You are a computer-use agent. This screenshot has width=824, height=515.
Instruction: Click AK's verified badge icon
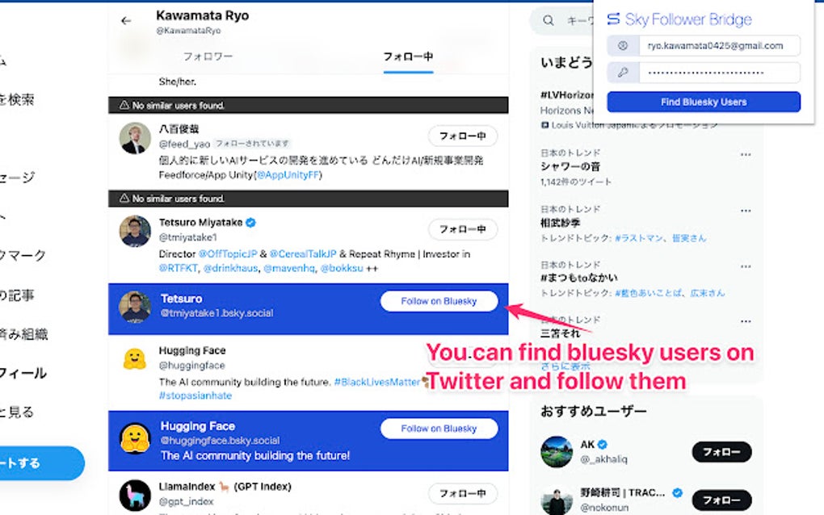(602, 445)
